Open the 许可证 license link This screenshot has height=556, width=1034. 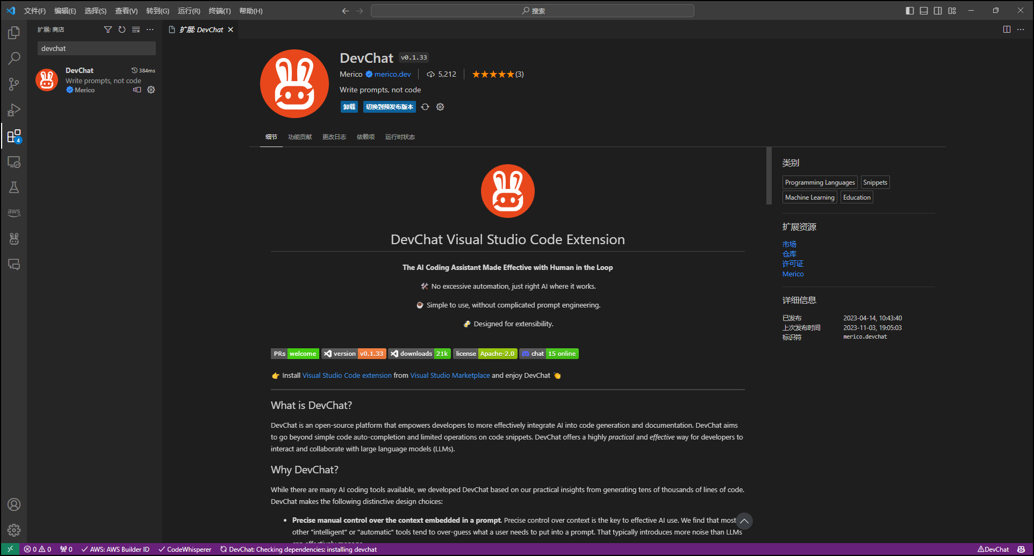[x=793, y=264]
